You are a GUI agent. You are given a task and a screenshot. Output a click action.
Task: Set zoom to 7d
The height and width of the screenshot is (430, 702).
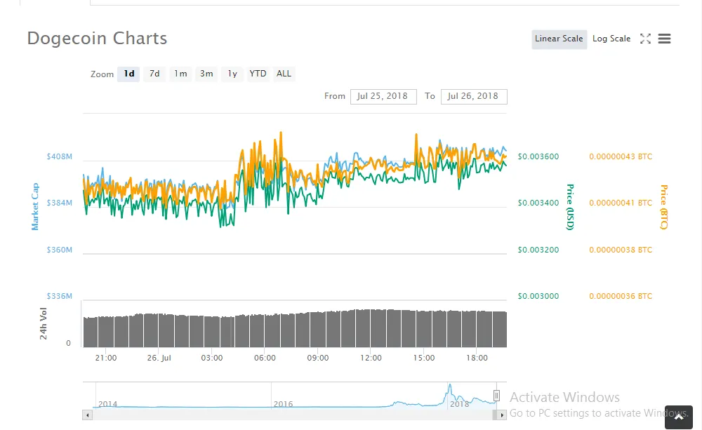coord(154,74)
